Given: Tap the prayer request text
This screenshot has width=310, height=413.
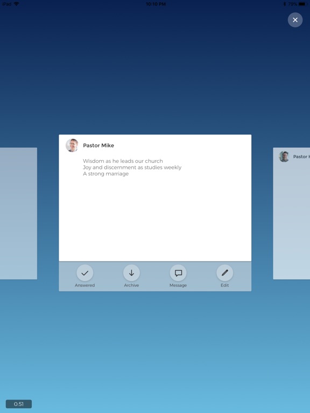Looking at the screenshot, I should click(132, 167).
